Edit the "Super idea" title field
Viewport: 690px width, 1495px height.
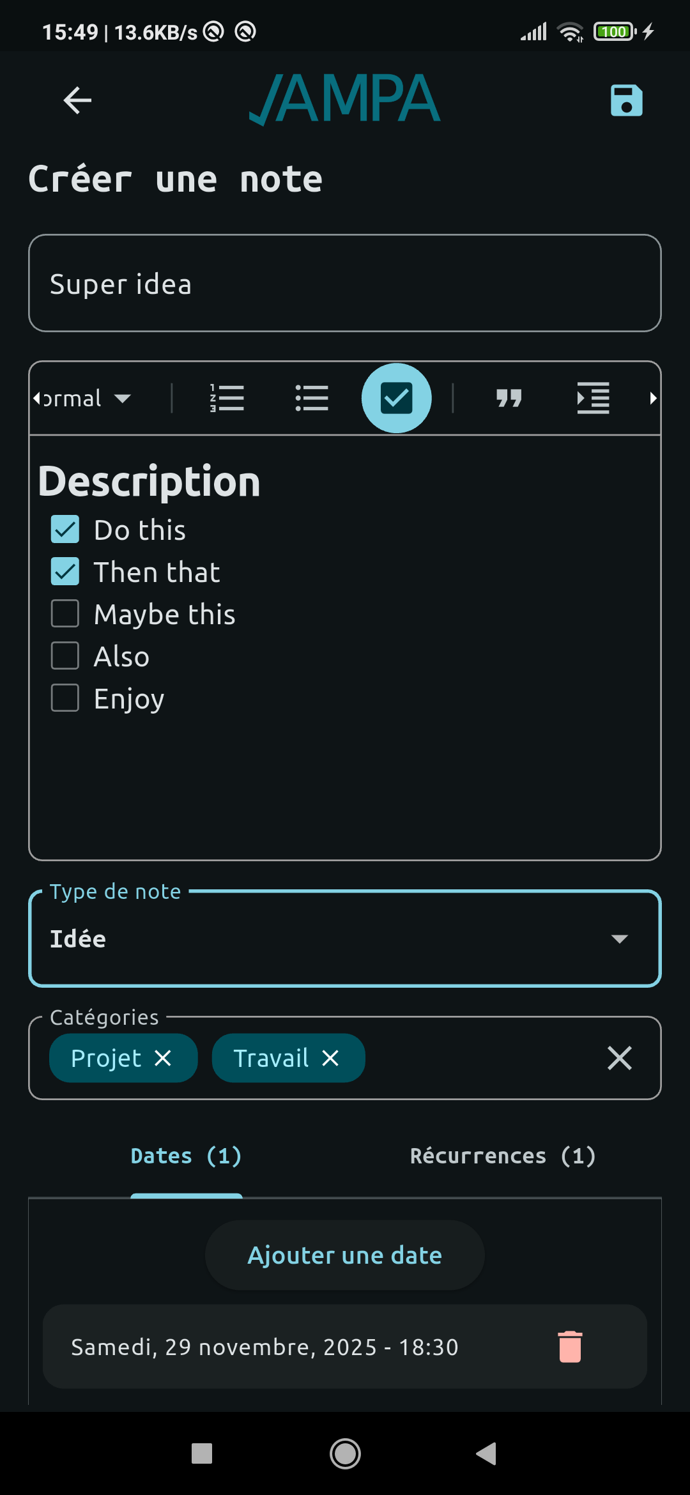345,284
